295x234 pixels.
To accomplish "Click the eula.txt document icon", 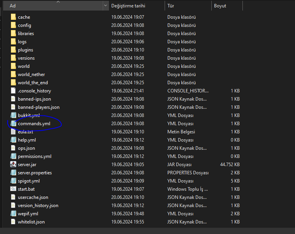I will click(13, 131).
